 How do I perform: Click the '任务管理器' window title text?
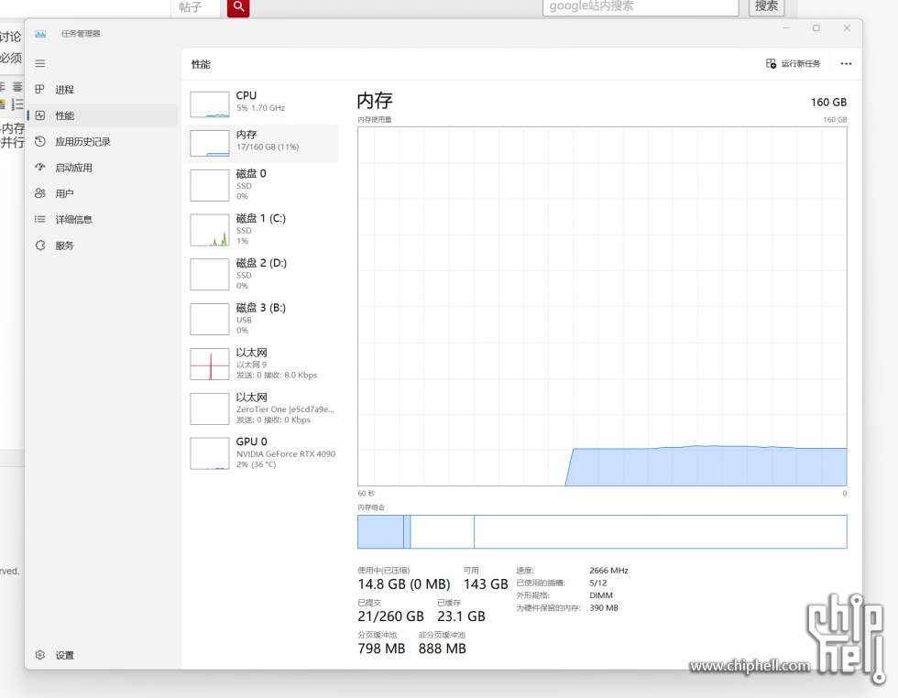tap(81, 34)
